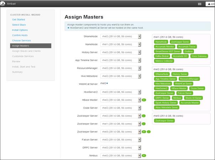Click the Storm UI Server tag

tap(193, 98)
